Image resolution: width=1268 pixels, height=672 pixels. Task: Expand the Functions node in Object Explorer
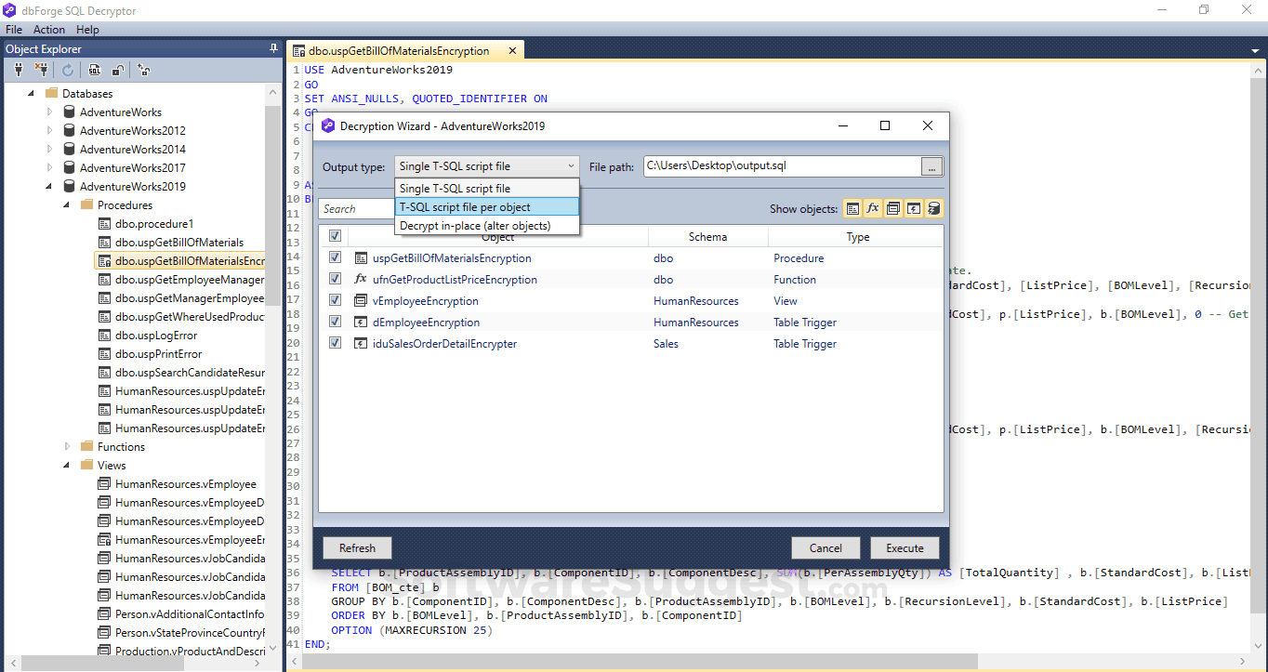pyautogui.click(x=66, y=446)
